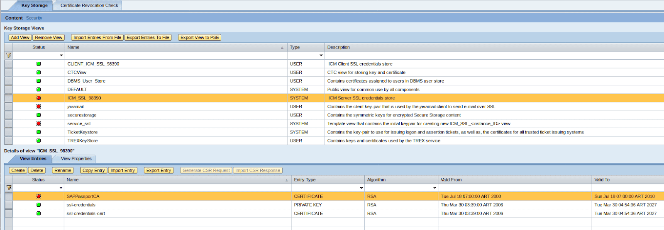Click the Import Entries From File button
The width and height of the screenshot is (664, 230).
pyautogui.click(x=97, y=37)
